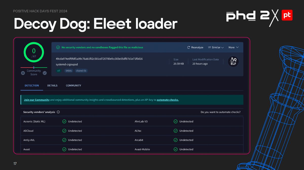Screen dimensions: 304x170
Task: Follow the automate checks link
Action: [x=168, y=100]
